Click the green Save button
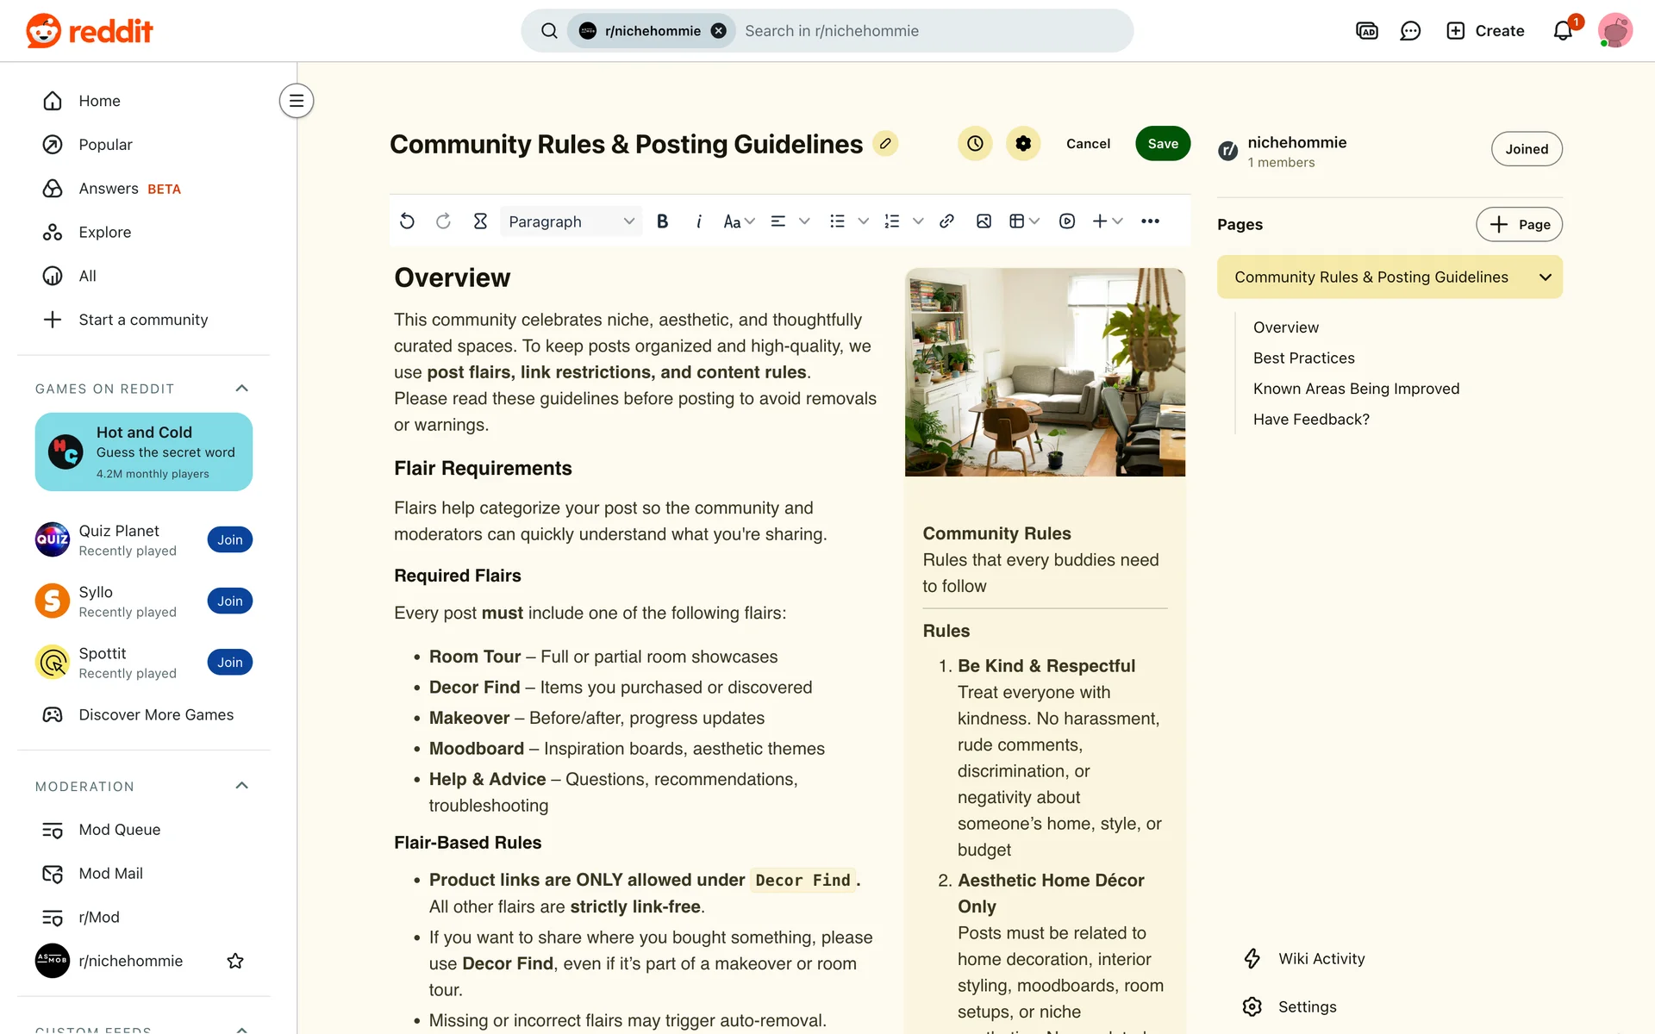Viewport: 1655px width, 1034px height. point(1162,144)
